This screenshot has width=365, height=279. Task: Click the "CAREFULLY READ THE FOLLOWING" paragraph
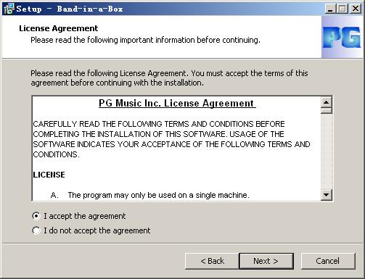[x=171, y=139]
